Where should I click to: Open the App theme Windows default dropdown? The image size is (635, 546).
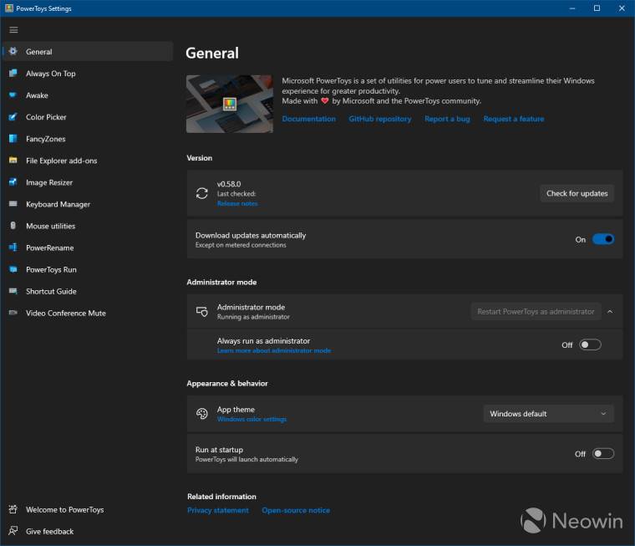548,414
